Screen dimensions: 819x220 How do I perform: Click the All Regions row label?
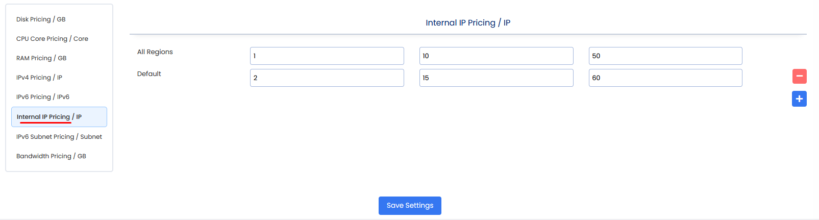[x=155, y=52]
